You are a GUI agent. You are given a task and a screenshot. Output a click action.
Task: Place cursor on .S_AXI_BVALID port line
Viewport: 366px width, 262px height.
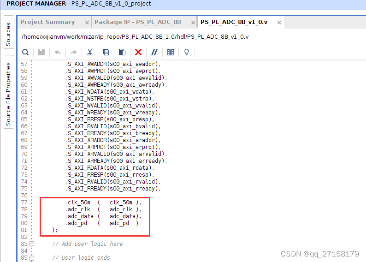click(113, 126)
